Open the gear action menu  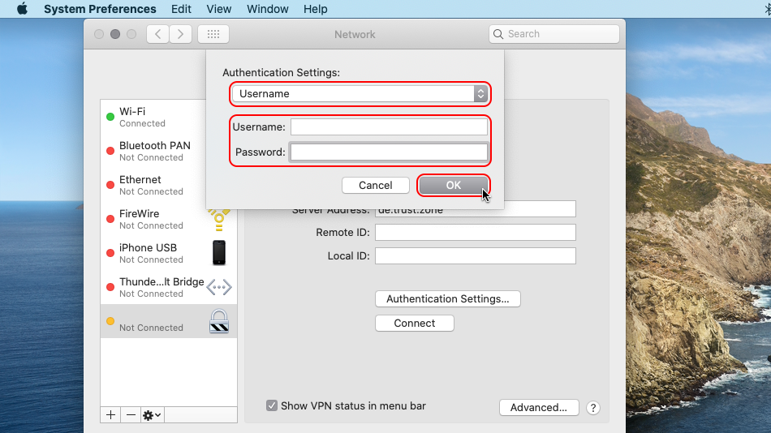[152, 414]
